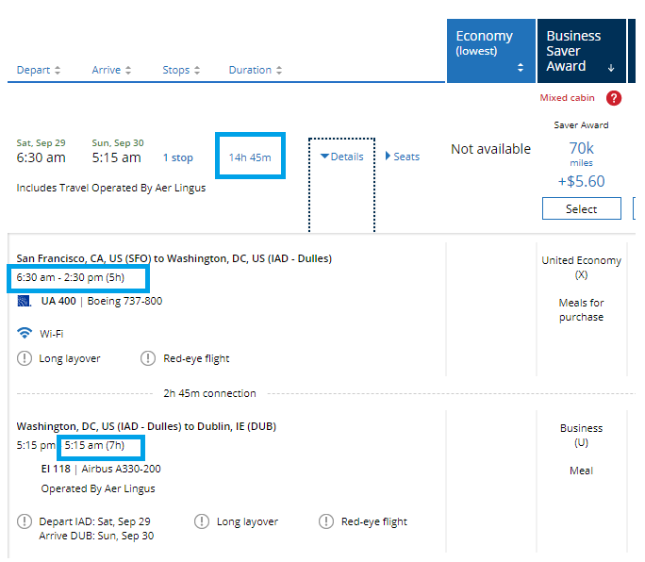Sort flights by Arrive column
Image resolution: width=645 pixels, height=562 pixels.
(x=111, y=70)
